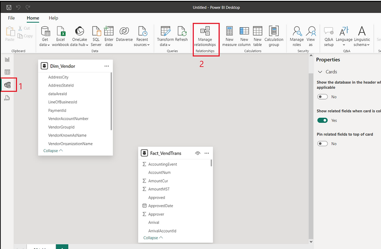Viewport: 381px width, 249px height.
Task: Collapse the Dim_Vendor table card
Action: pyautogui.click(x=53, y=151)
